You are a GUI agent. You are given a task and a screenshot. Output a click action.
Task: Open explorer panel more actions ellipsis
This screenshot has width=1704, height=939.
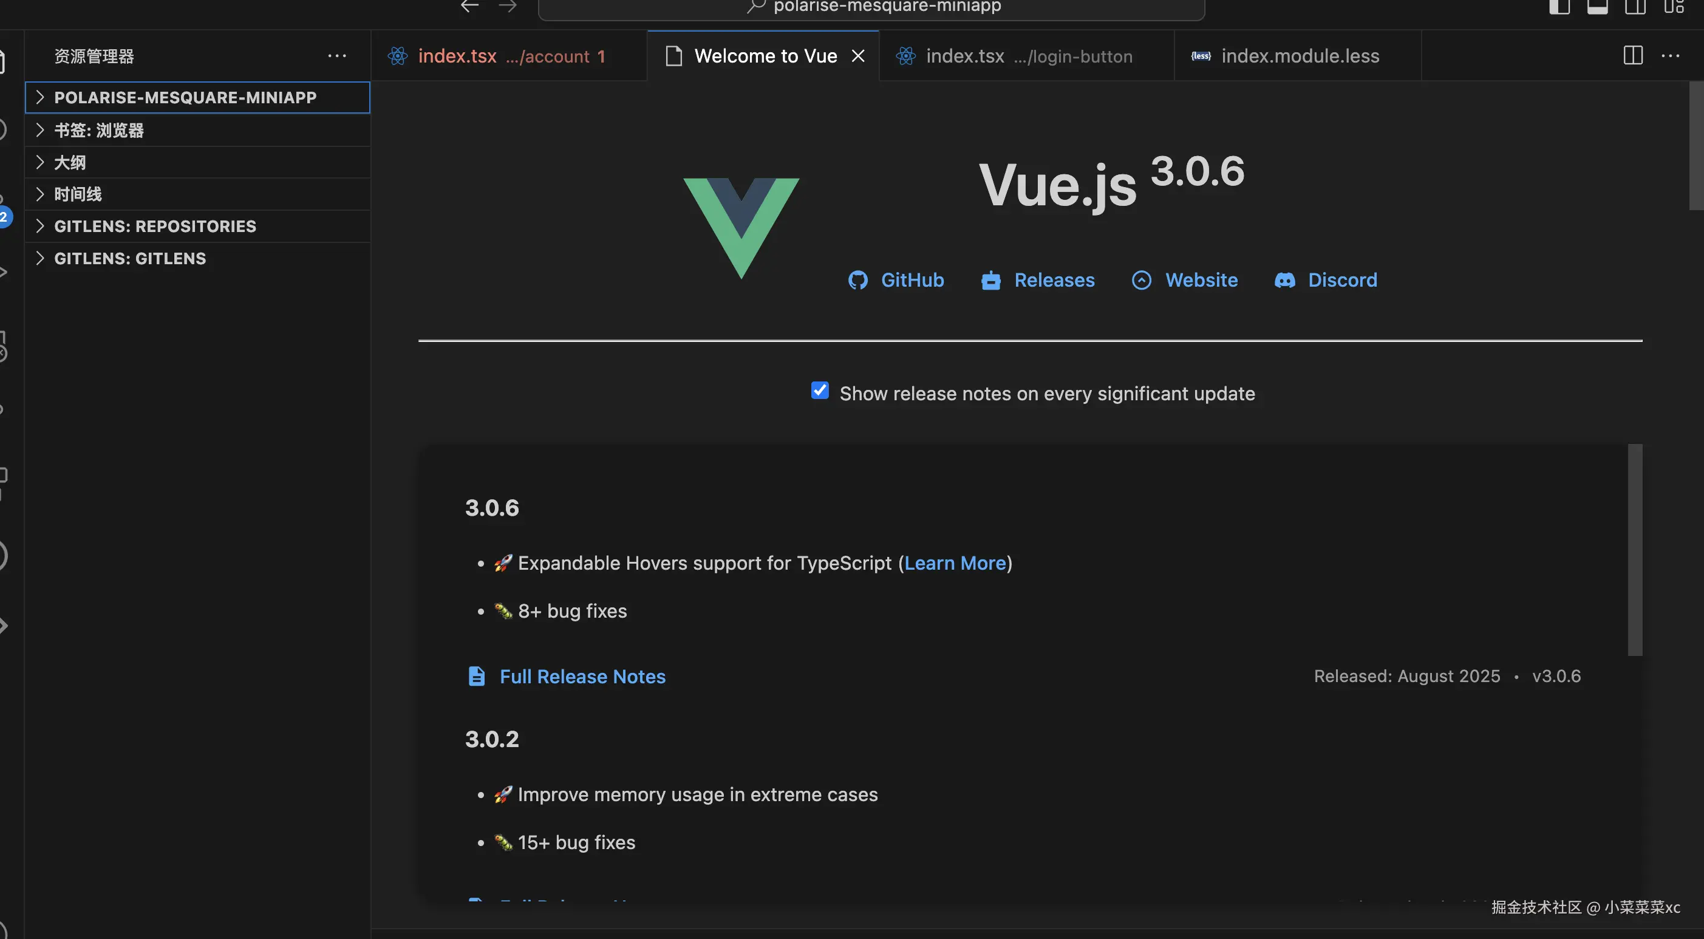(336, 56)
